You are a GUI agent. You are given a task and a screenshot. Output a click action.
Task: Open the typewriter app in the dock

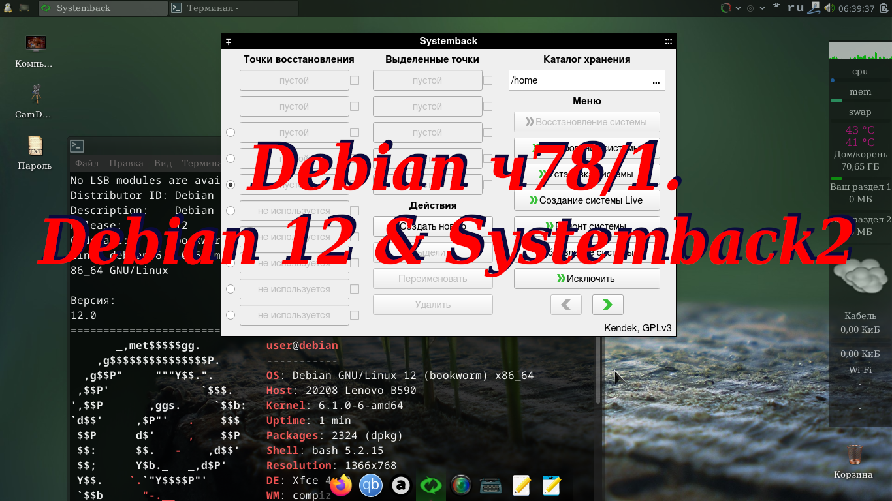click(490, 485)
